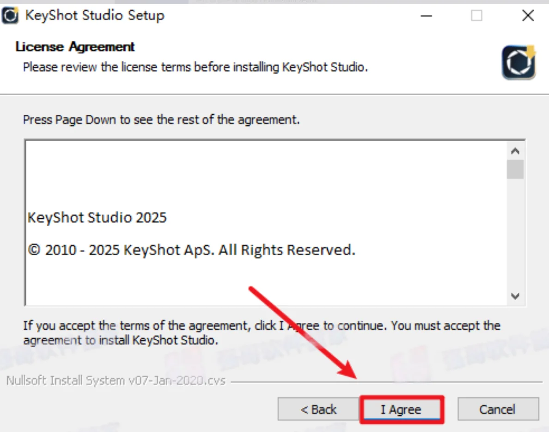This screenshot has height=432, width=549.
Task: Close the KeyShot Studio Setup window
Action: pos(528,16)
